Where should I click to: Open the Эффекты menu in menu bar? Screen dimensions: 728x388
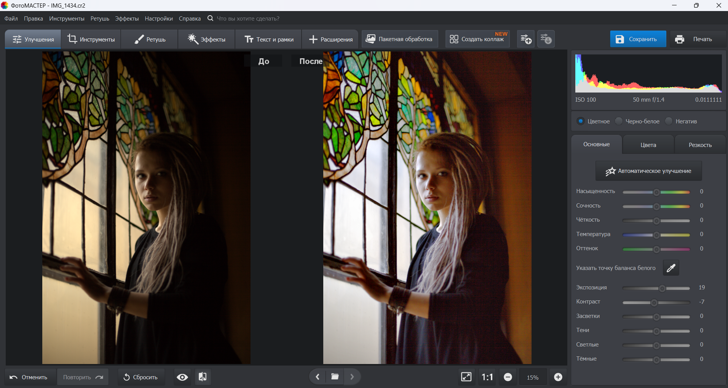point(127,19)
